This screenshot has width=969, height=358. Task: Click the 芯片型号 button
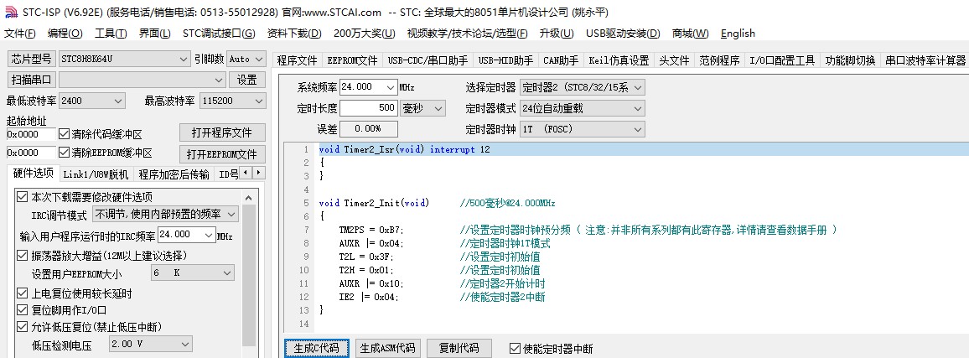click(x=32, y=60)
